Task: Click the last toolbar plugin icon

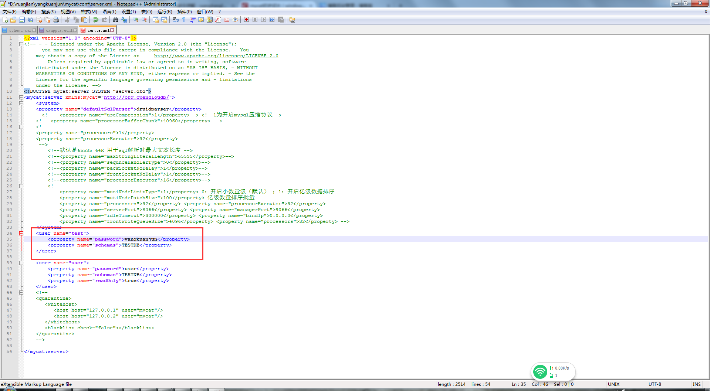Action: point(293,20)
